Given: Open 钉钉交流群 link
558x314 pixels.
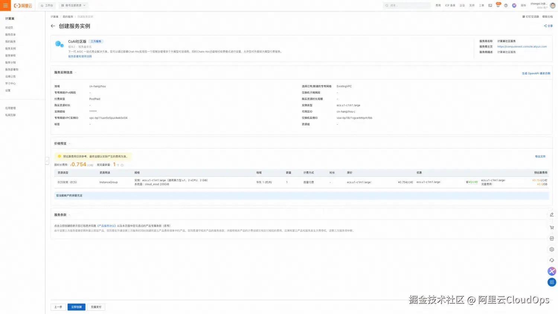Looking at the screenshot, I should [530, 17].
